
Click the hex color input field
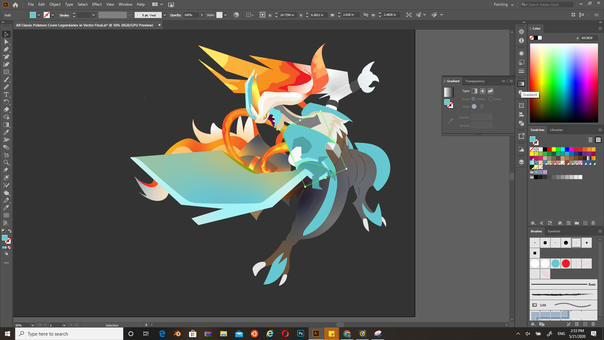589,38
